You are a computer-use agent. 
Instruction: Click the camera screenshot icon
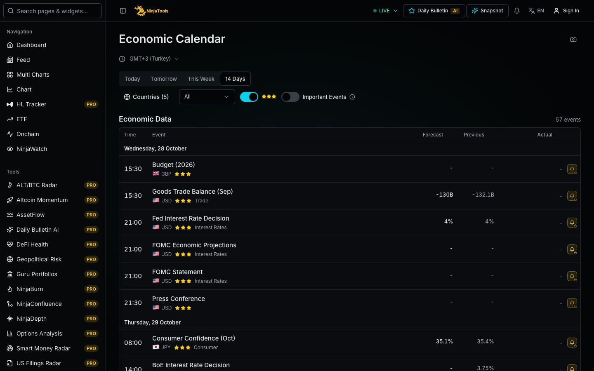[x=573, y=39]
